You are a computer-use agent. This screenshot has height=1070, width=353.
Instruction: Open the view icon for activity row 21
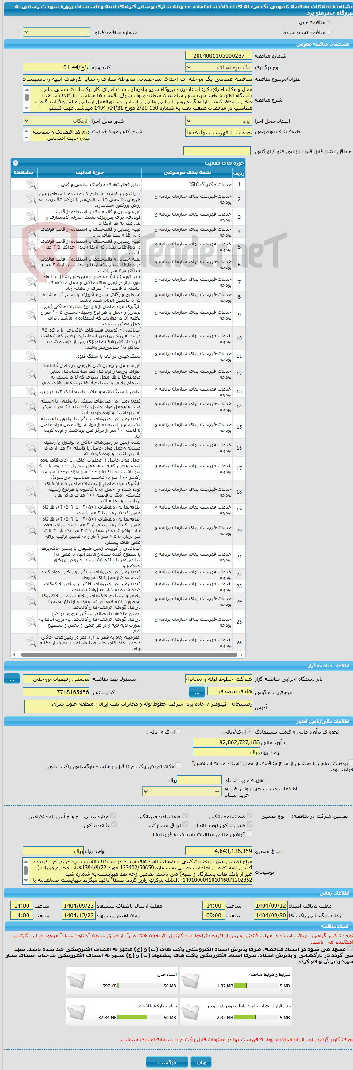coord(31,557)
